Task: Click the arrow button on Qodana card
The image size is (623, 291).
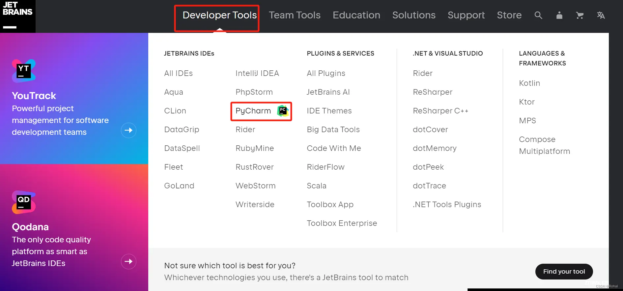Action: coord(128,261)
